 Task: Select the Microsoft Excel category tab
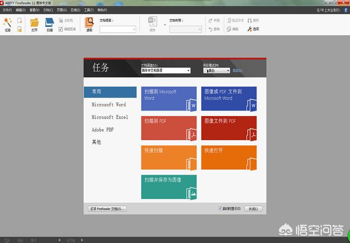[109, 117]
